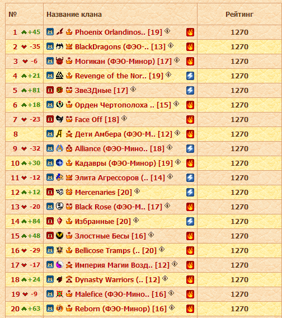The image size is (282, 318).
Task: Click the clan emblem of Кадавры
Action: (x=59, y=163)
